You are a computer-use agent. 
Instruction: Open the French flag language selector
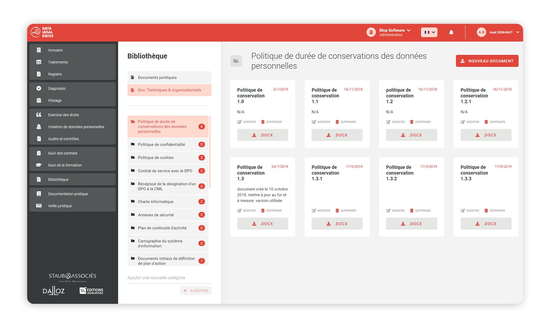coord(429,32)
